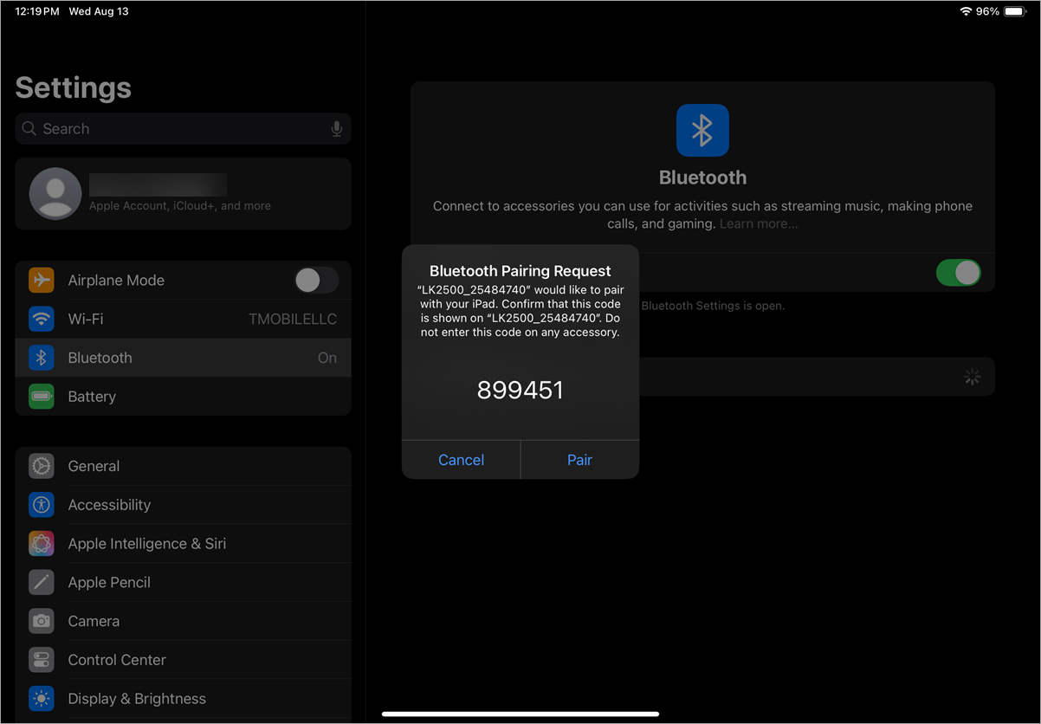Tap the Wi-Fi settings icon

[42, 319]
